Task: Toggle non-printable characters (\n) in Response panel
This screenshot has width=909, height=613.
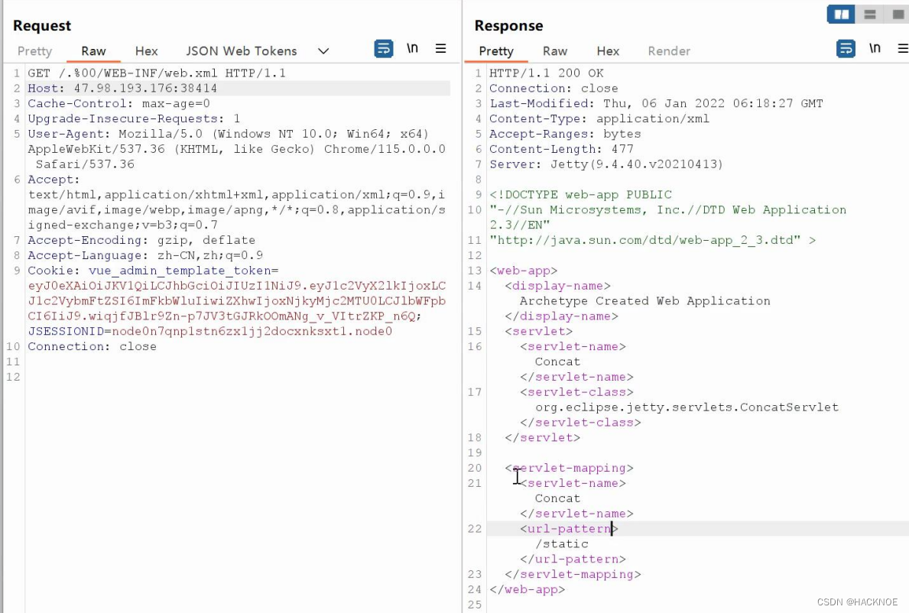Action: pos(875,49)
